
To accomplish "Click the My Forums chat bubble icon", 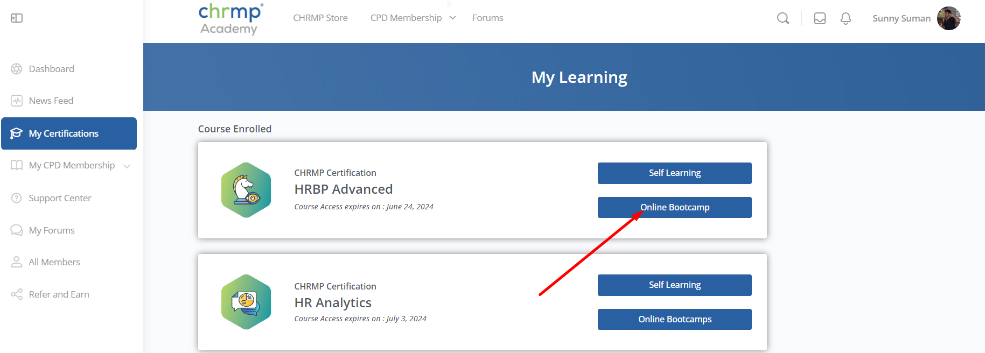I will tap(17, 230).
